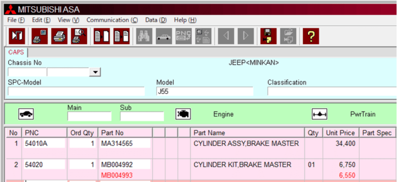Viewport: 397px width, 182px height.
Task: Click the second page-transfer document icon
Action: [121, 36]
